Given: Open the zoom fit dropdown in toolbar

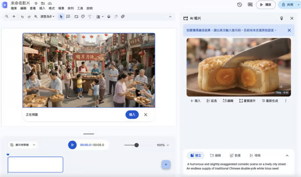Looking at the screenshot, I should tap(47, 17).
